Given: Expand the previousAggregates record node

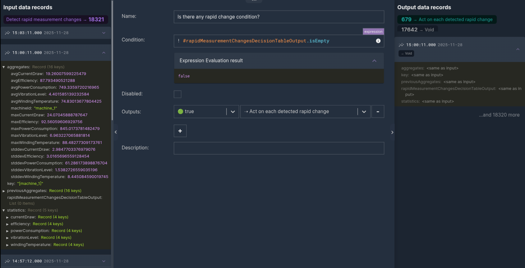Looking at the screenshot, I should point(4,191).
